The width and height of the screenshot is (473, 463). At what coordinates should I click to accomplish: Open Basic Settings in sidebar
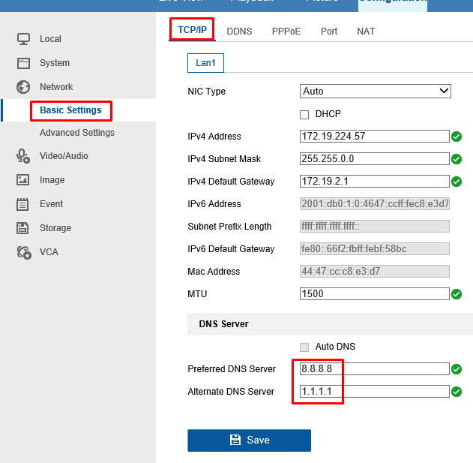coord(70,110)
